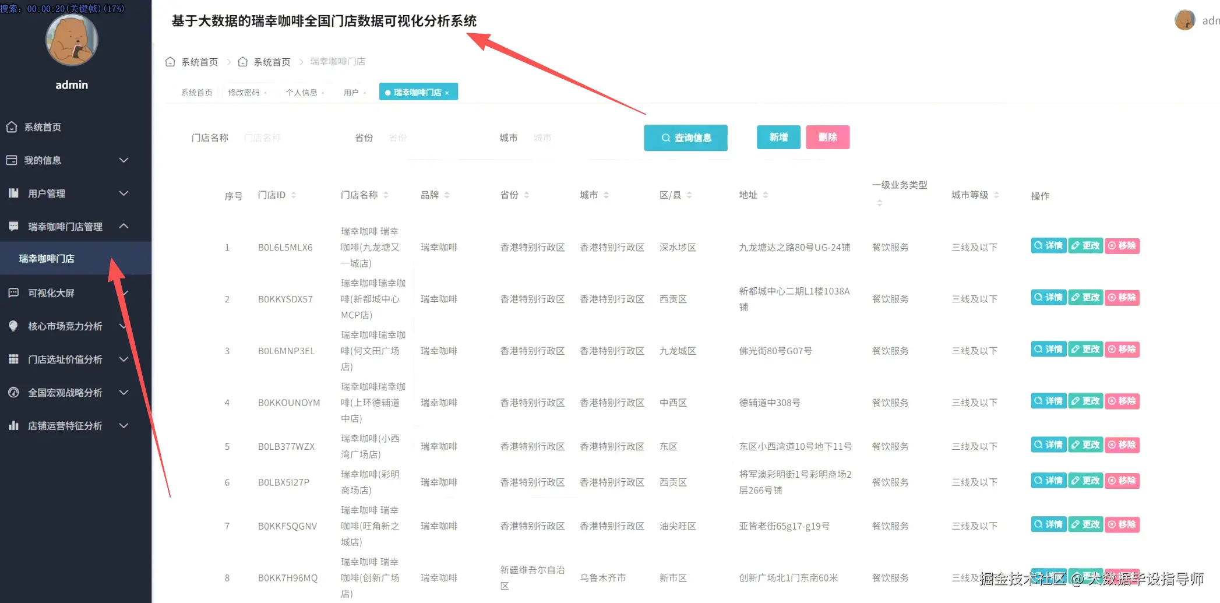The height and width of the screenshot is (603, 1220).
Task: Sort by 城市等级 column
Action: [996, 195]
